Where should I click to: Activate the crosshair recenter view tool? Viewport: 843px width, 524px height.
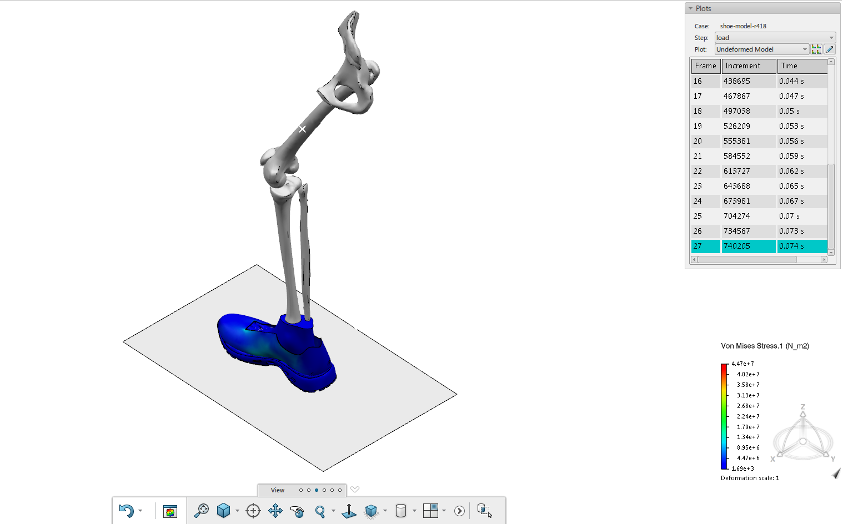click(253, 511)
